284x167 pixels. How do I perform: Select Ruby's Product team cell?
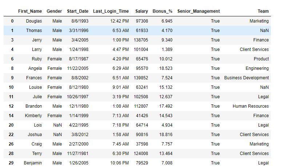click(261, 59)
